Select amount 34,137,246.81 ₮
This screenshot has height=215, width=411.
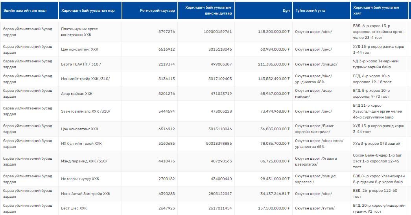pyautogui.click(x=275, y=194)
